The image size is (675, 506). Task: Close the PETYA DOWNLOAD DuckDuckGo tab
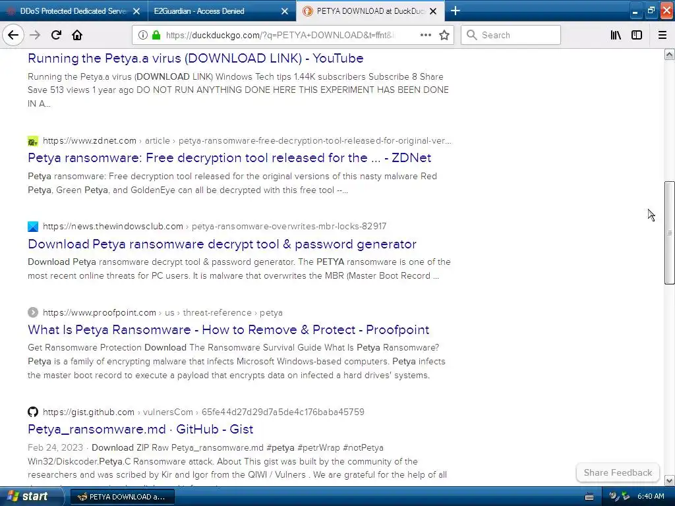[x=434, y=11]
